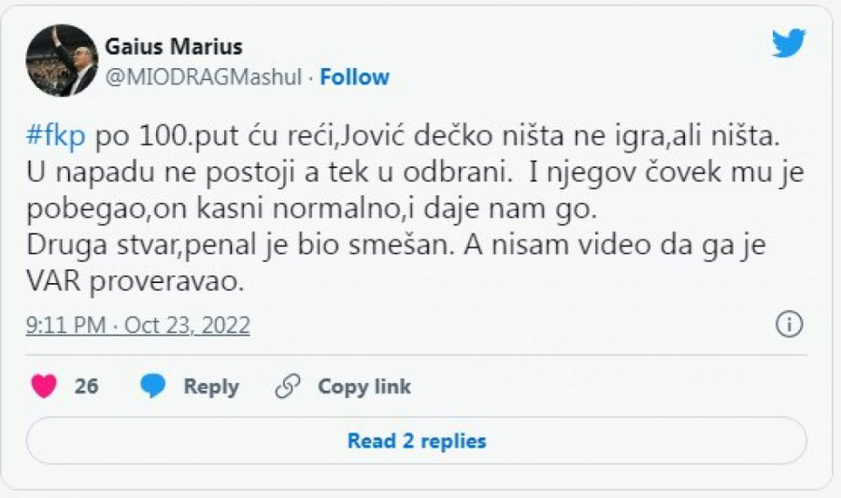The height and width of the screenshot is (498, 841).
Task: Click the Reply text label
Action: [210, 386]
